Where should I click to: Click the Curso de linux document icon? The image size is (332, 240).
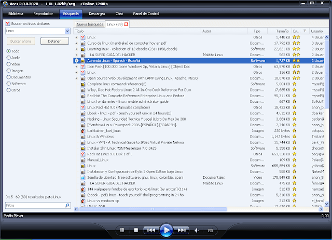[x=83, y=43]
